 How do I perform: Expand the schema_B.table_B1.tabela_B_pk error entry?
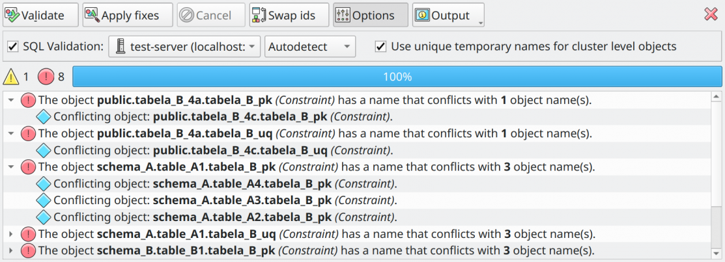12,250
